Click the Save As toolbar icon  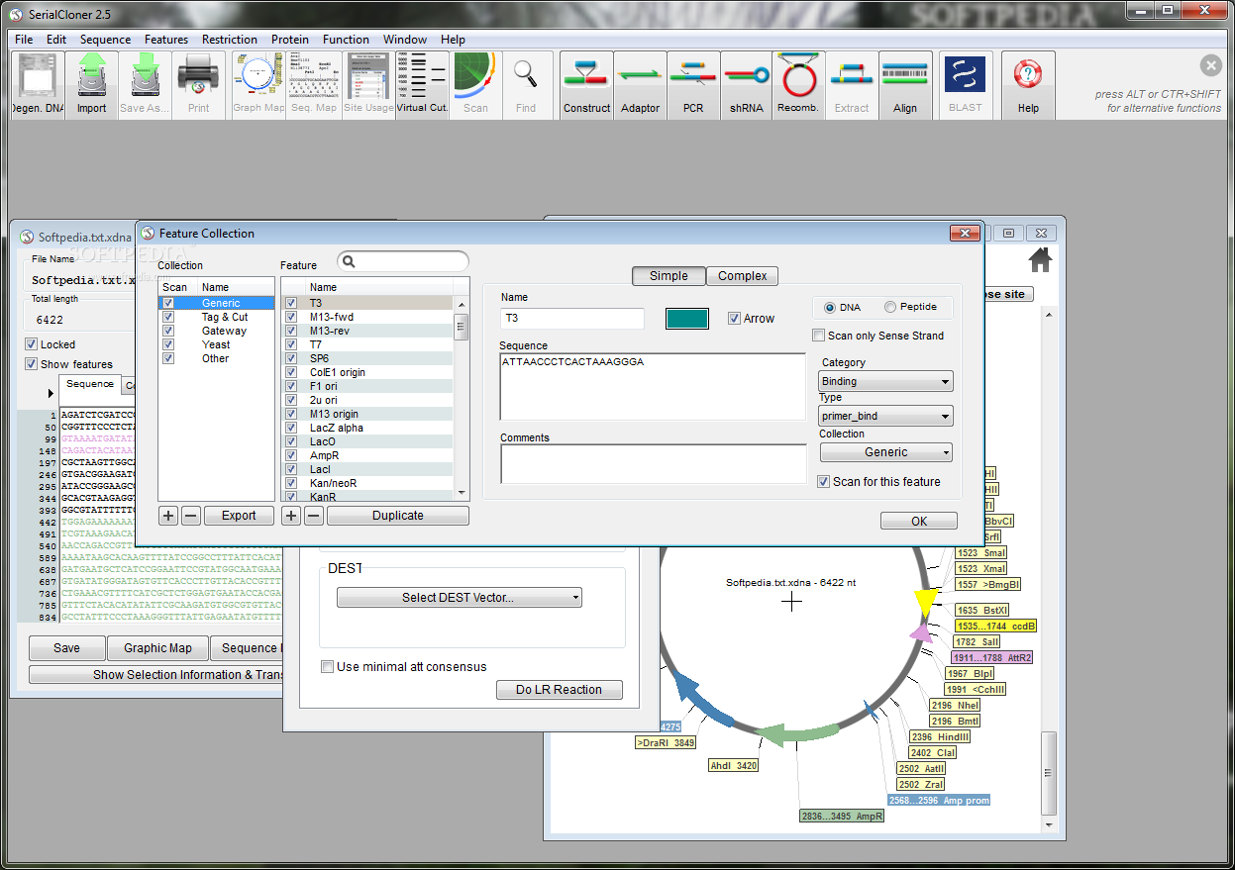coord(145,85)
